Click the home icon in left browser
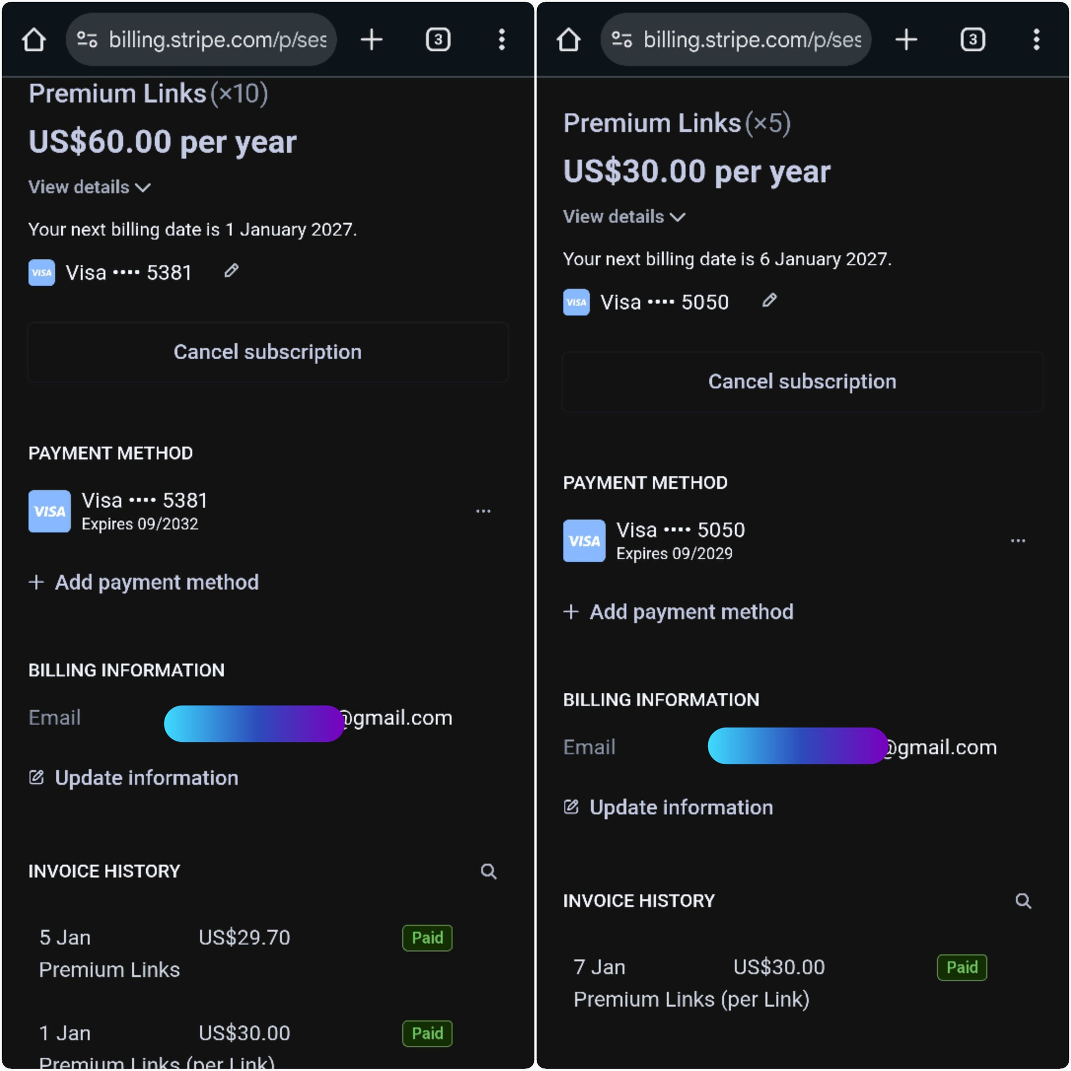The height and width of the screenshot is (1071, 1071). pyautogui.click(x=34, y=40)
